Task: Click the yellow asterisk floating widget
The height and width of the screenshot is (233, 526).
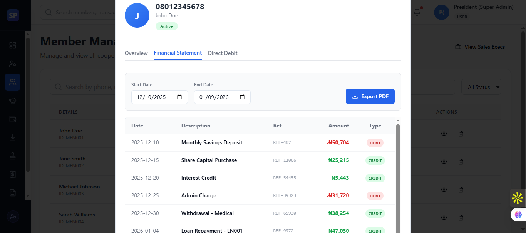Action: [517, 198]
